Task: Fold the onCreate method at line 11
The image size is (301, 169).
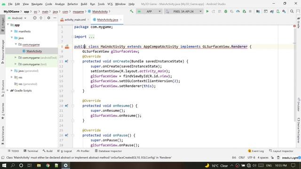Action: point(73,61)
